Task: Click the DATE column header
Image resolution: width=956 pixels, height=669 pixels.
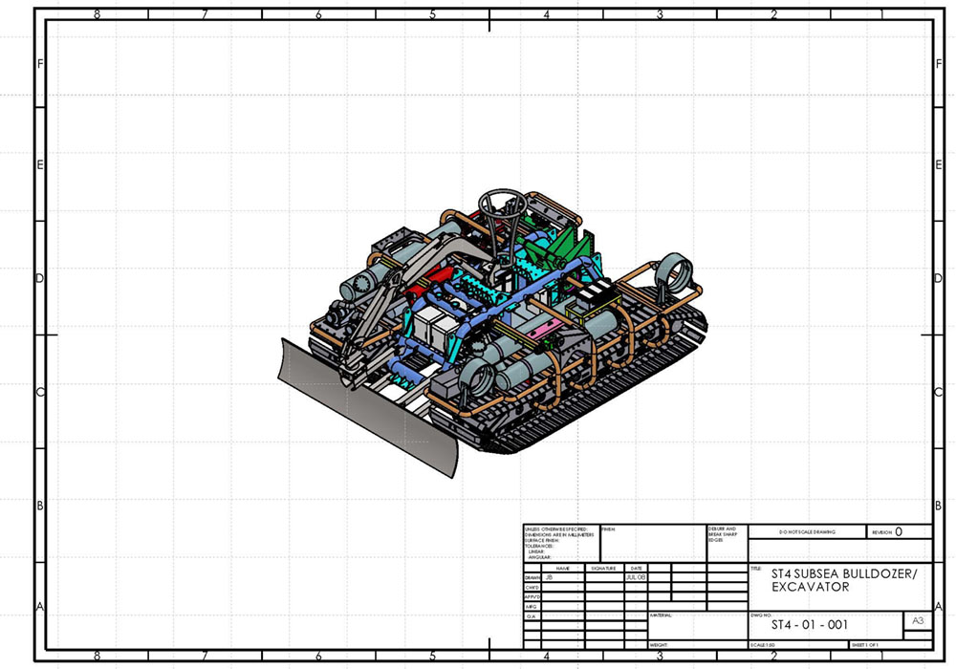Action: coord(636,569)
